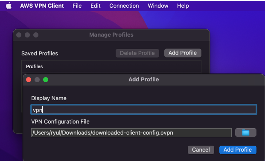Image resolution: width=265 pixels, height=161 pixels.
Task: Open the AWS VPN Client menu
Action: click(x=42, y=6)
